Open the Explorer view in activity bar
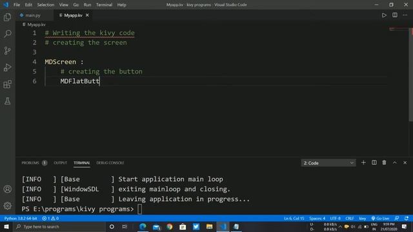The width and height of the screenshot is (413, 232). click(7, 17)
